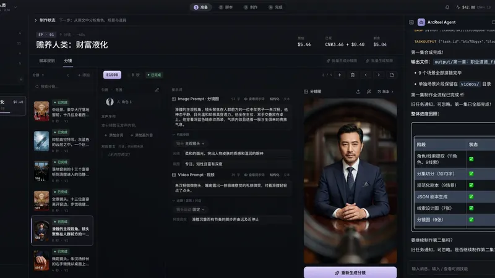This screenshot has width=495, height=278.
Task: Switch Image Prompt to 结构化 mode
Action: tap(274, 99)
